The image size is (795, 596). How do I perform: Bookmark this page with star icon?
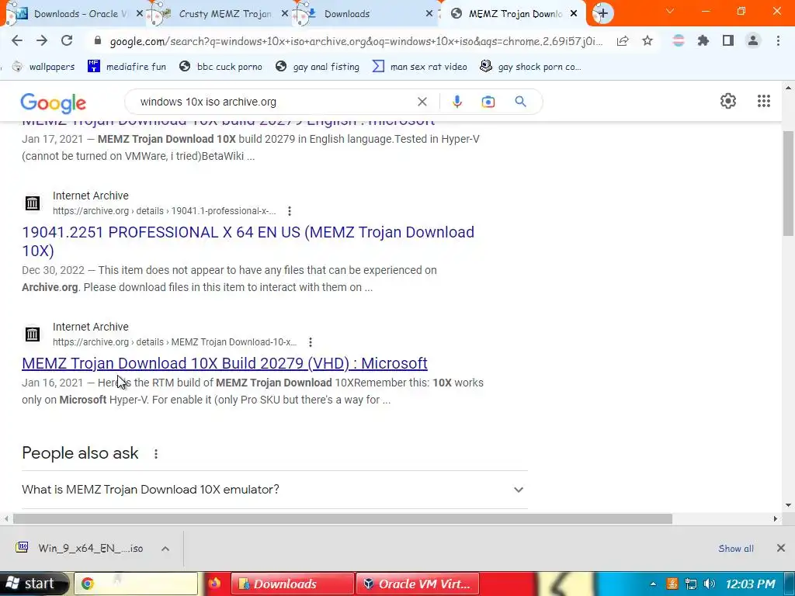647,41
